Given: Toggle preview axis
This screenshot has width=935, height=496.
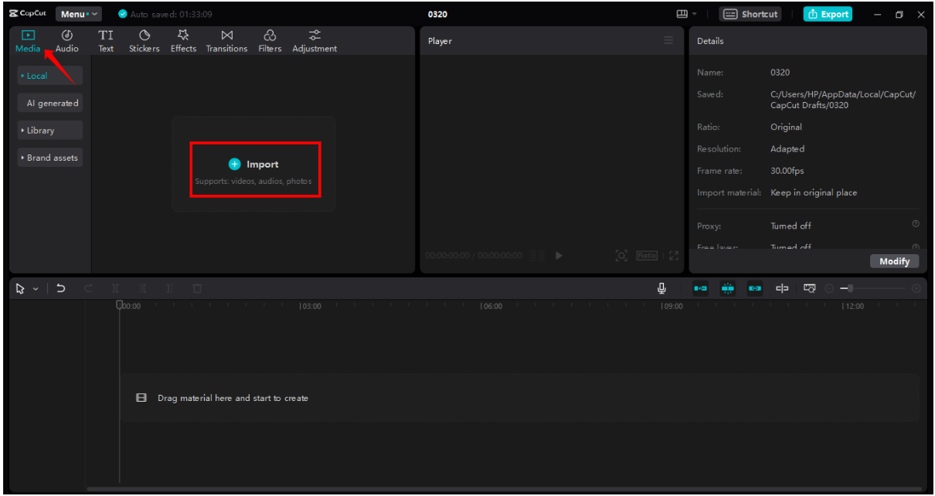Looking at the screenshot, I should tap(782, 288).
